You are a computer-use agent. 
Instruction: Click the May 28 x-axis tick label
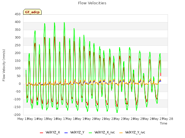click(x=168, y=119)
